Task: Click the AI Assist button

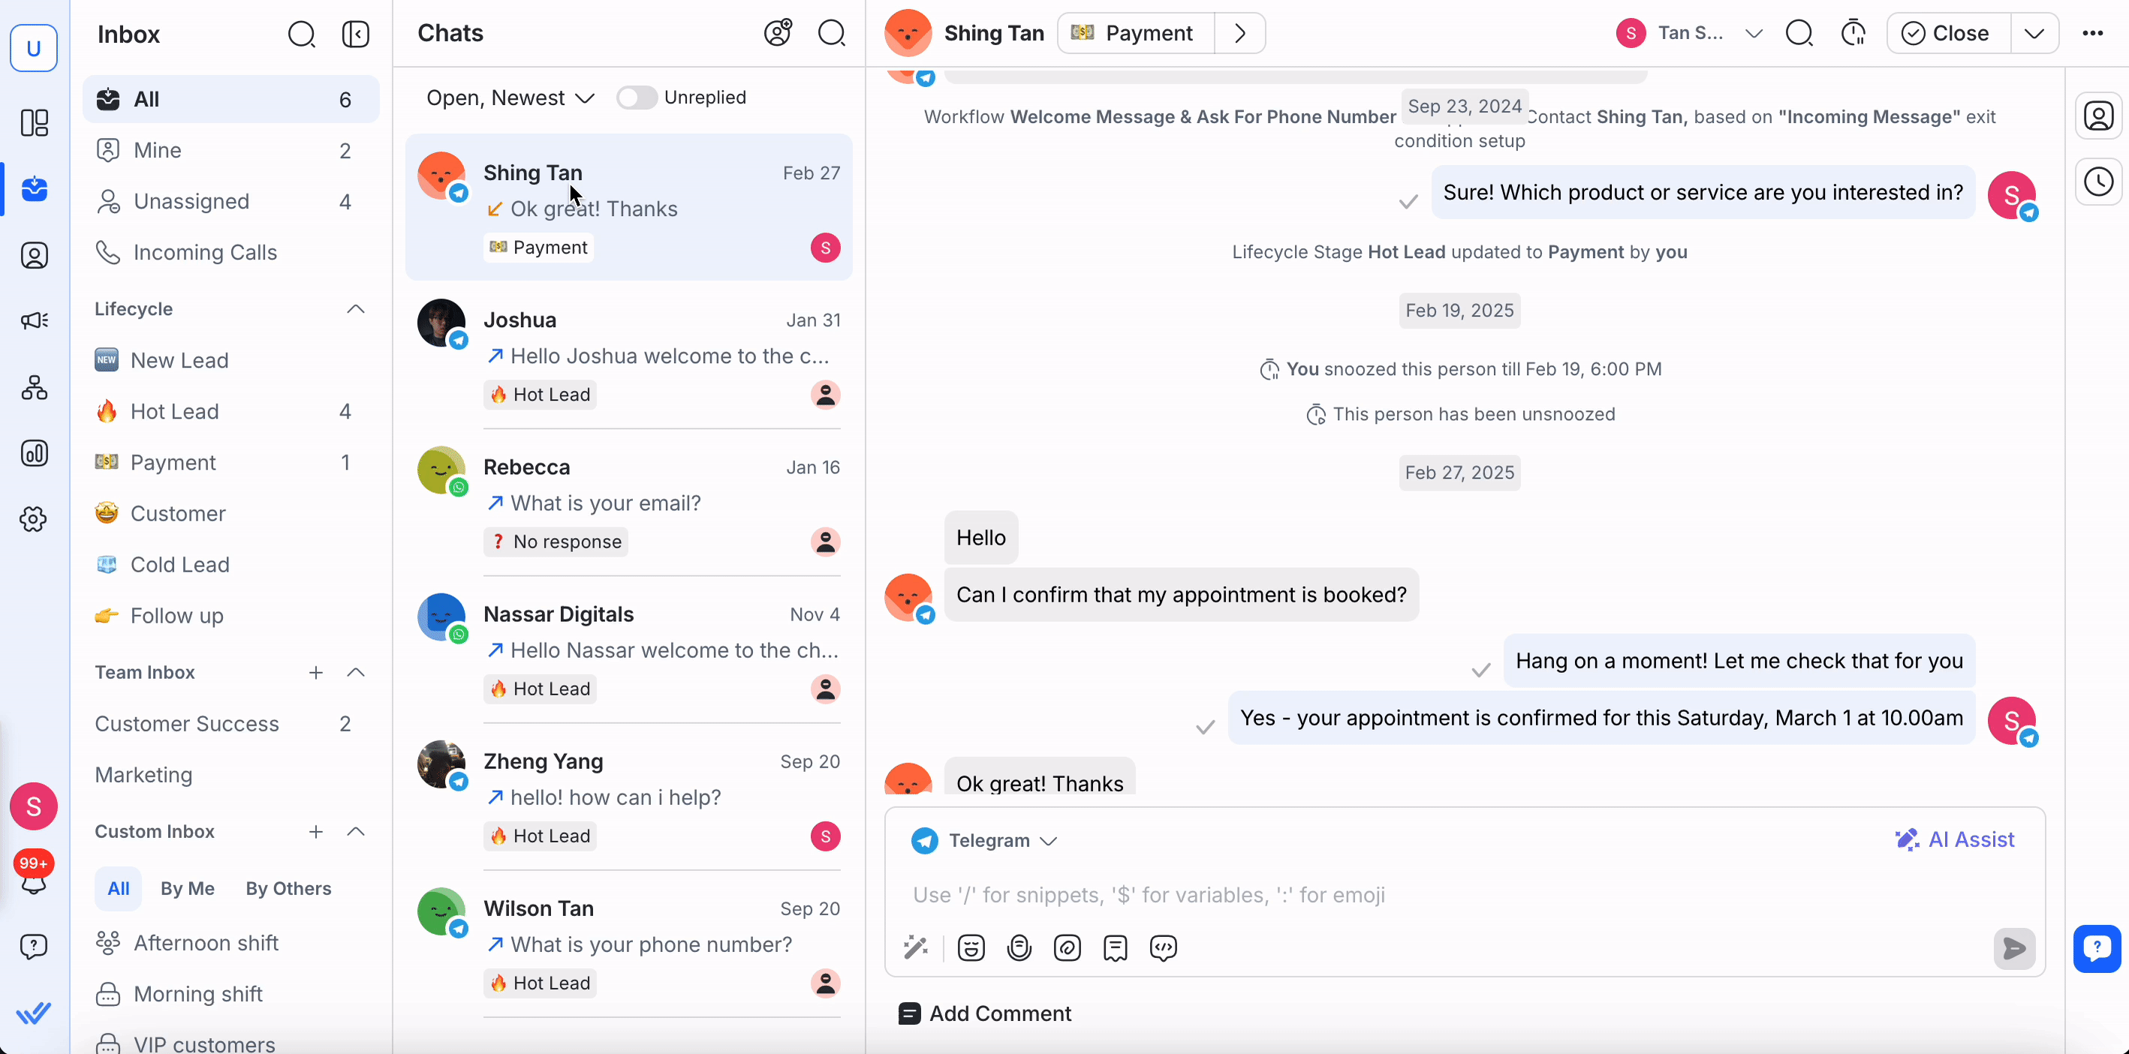Action: [x=1955, y=840]
